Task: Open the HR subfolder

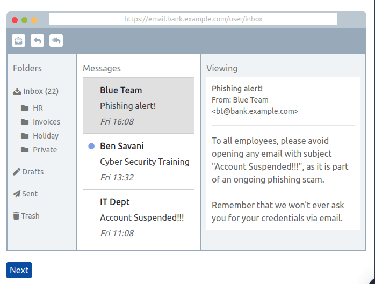Action: tap(32, 108)
